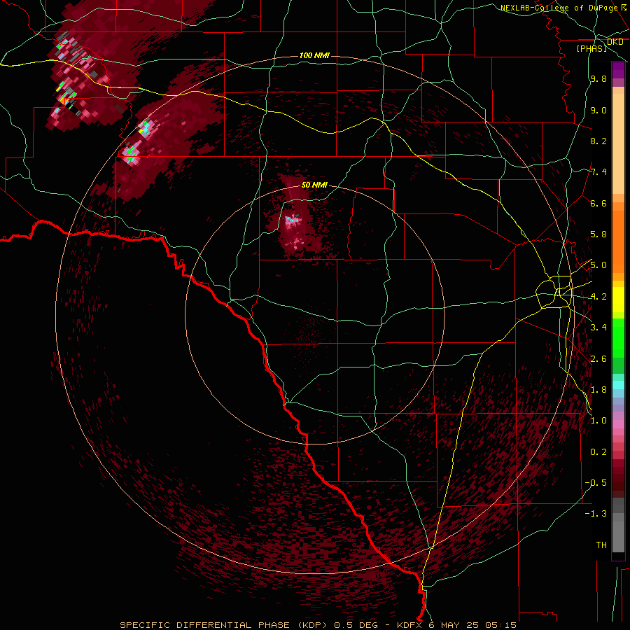Click the 1.8 scale value

point(598,390)
